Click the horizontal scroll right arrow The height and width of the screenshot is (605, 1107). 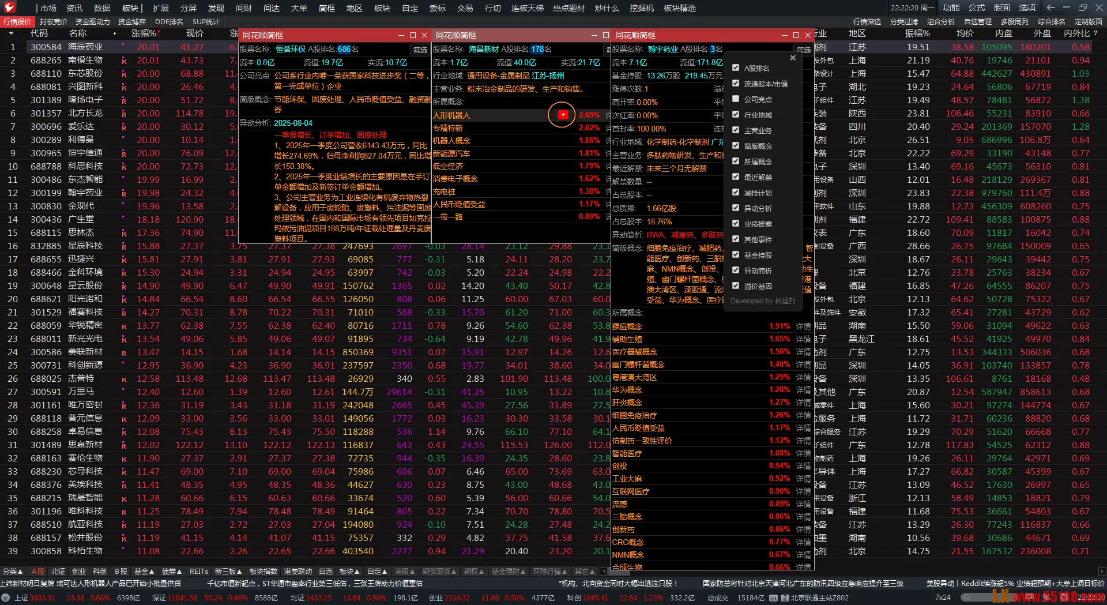[x=1102, y=572]
